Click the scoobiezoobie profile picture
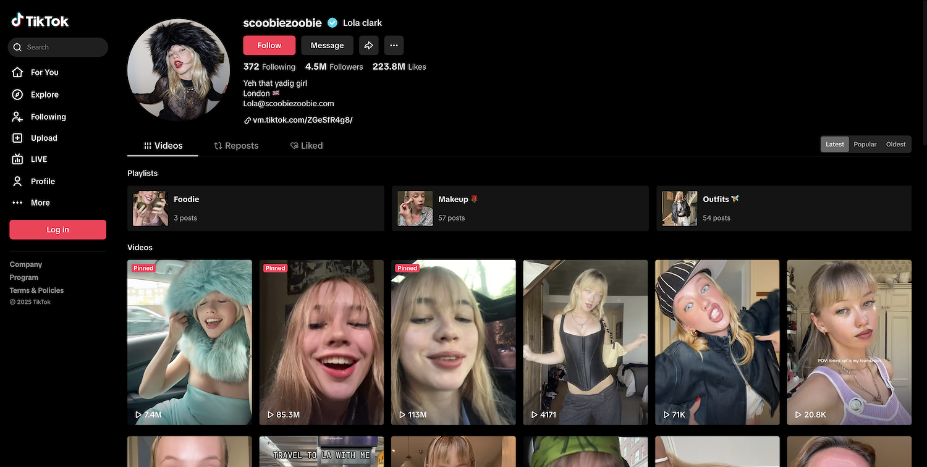This screenshot has height=467, width=927. click(x=179, y=69)
